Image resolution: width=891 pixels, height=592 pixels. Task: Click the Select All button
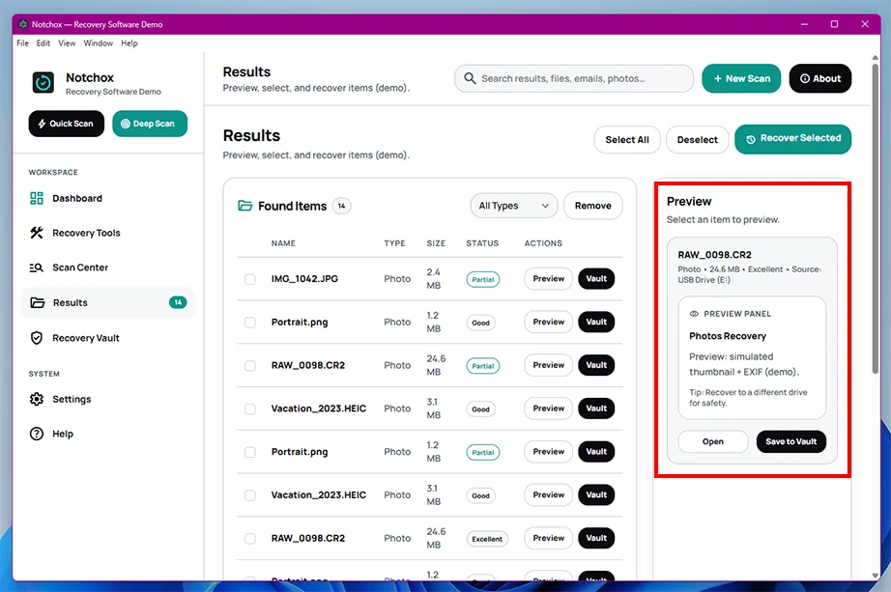(627, 140)
